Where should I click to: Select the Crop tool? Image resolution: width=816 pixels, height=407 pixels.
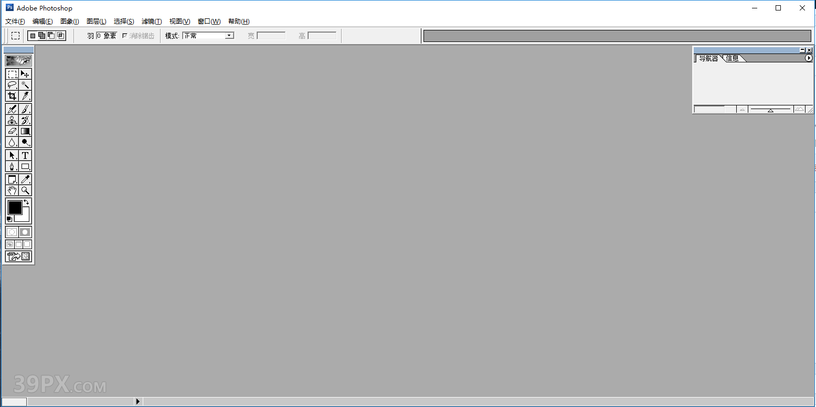12,95
